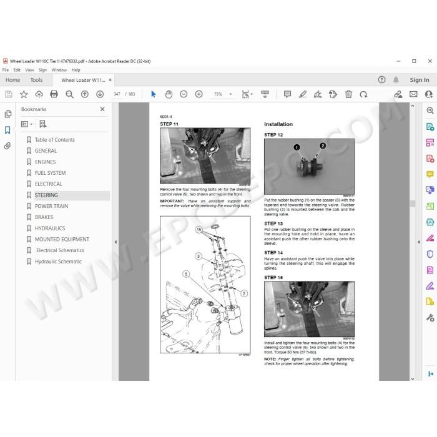Image resolution: width=437 pixels, height=437 pixels.
Task: Click the read mode scrolling icon
Action: [x=265, y=94]
